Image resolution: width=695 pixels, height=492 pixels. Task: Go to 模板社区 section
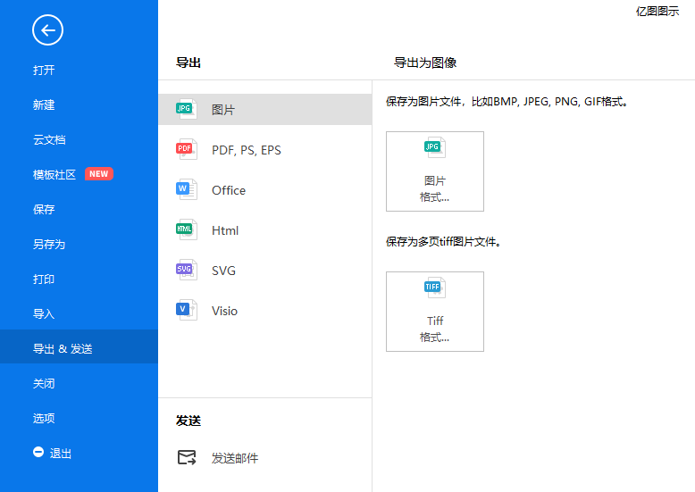(54, 175)
